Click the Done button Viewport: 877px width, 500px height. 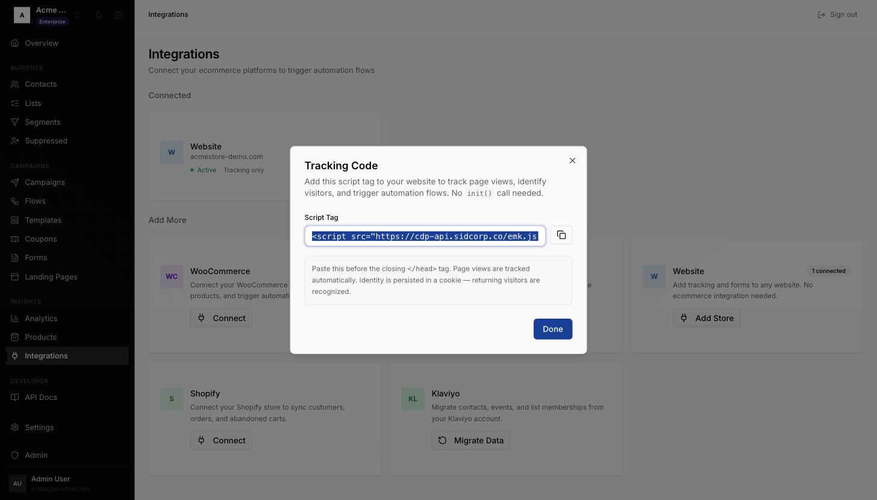(553, 329)
